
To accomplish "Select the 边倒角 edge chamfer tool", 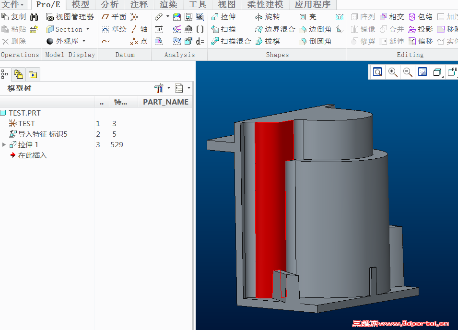I will 316,29.
